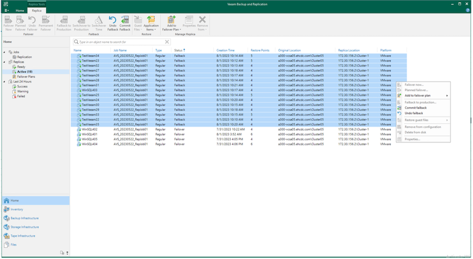Open the Add to Failover Plan dropdown

point(172,23)
